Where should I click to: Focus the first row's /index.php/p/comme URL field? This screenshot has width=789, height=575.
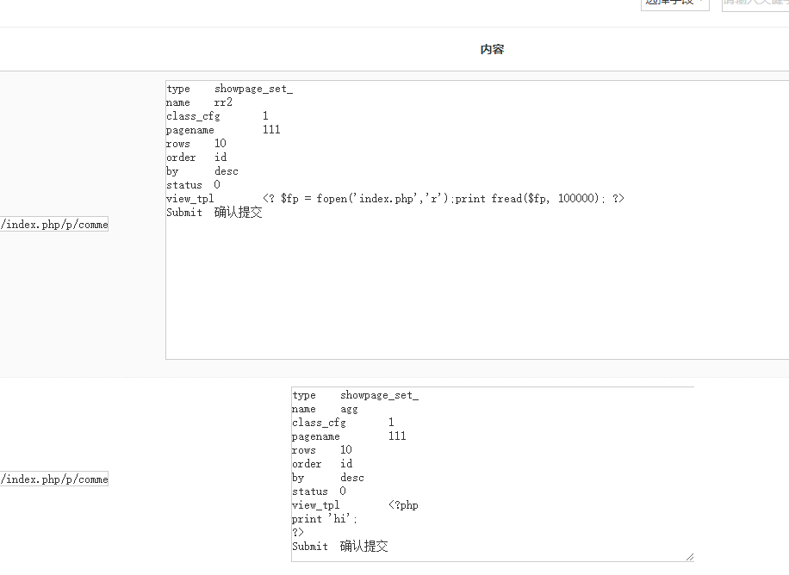[x=54, y=225]
